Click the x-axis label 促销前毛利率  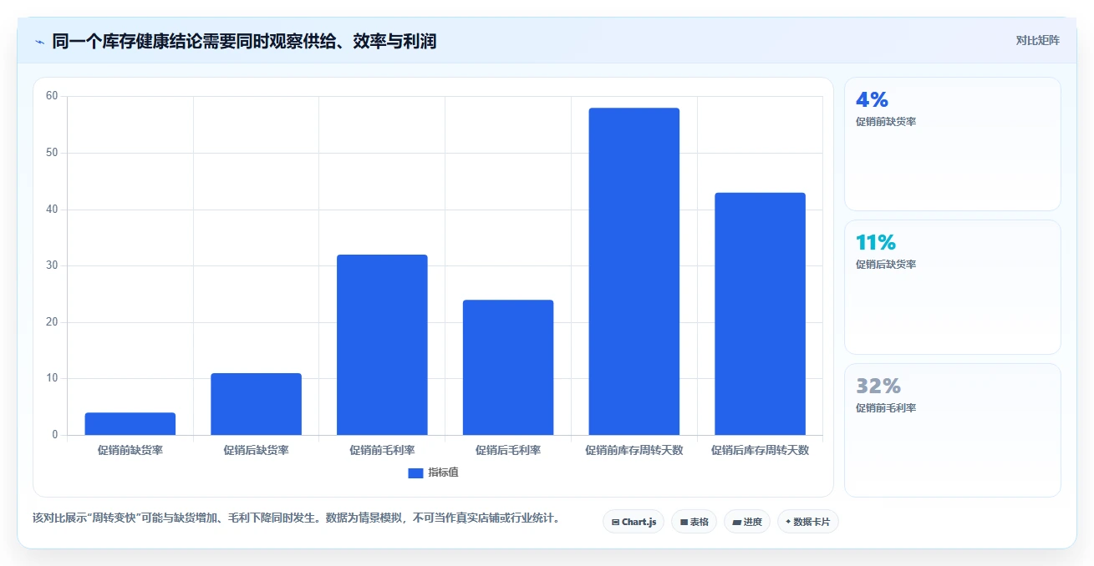(x=382, y=450)
